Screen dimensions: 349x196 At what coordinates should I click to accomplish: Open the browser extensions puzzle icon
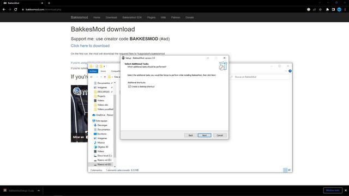point(327,10)
